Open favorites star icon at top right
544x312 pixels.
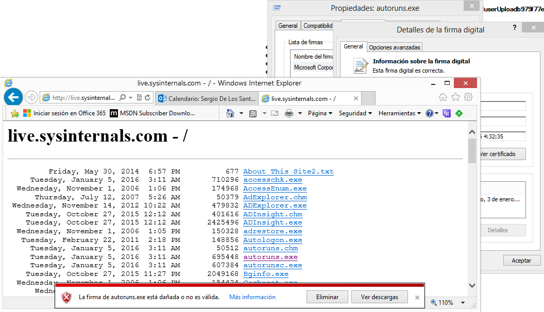[455, 97]
